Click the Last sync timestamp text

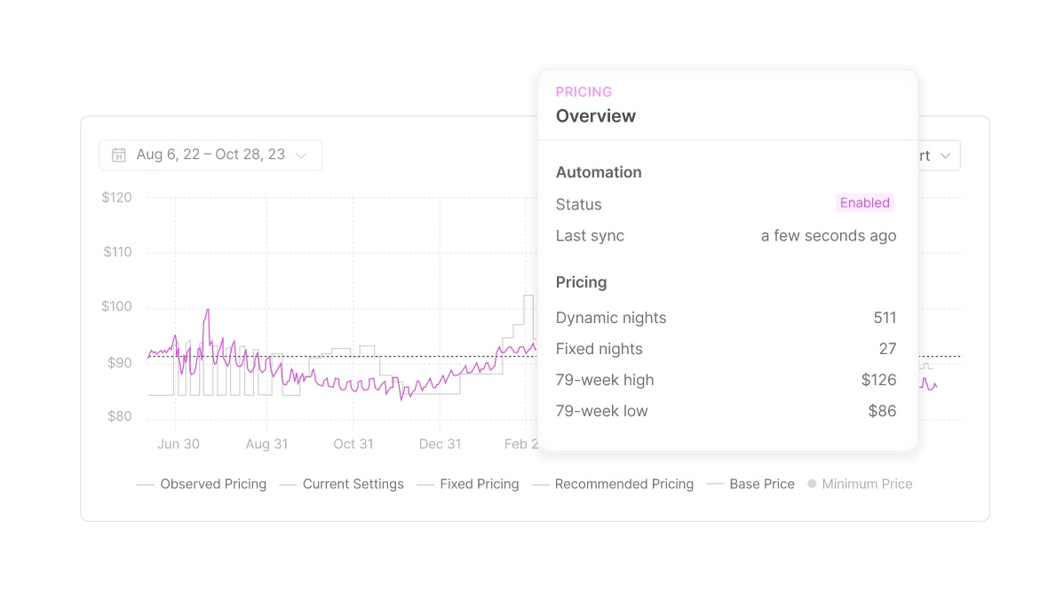tap(828, 235)
